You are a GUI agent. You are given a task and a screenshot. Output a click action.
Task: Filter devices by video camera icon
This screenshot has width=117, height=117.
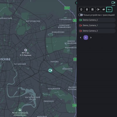(98, 9)
